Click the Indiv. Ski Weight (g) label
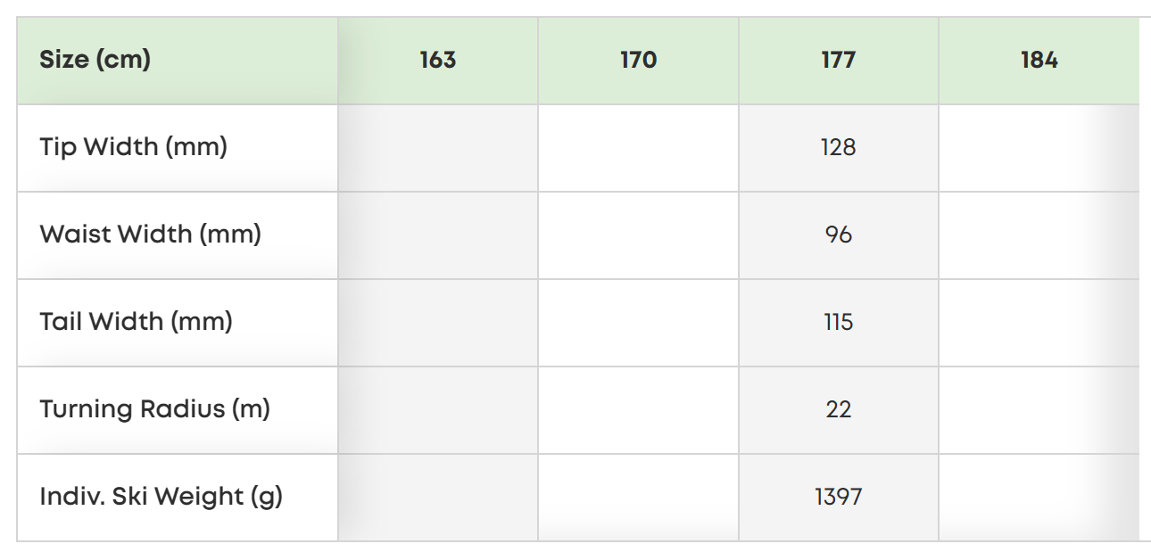 click(161, 497)
